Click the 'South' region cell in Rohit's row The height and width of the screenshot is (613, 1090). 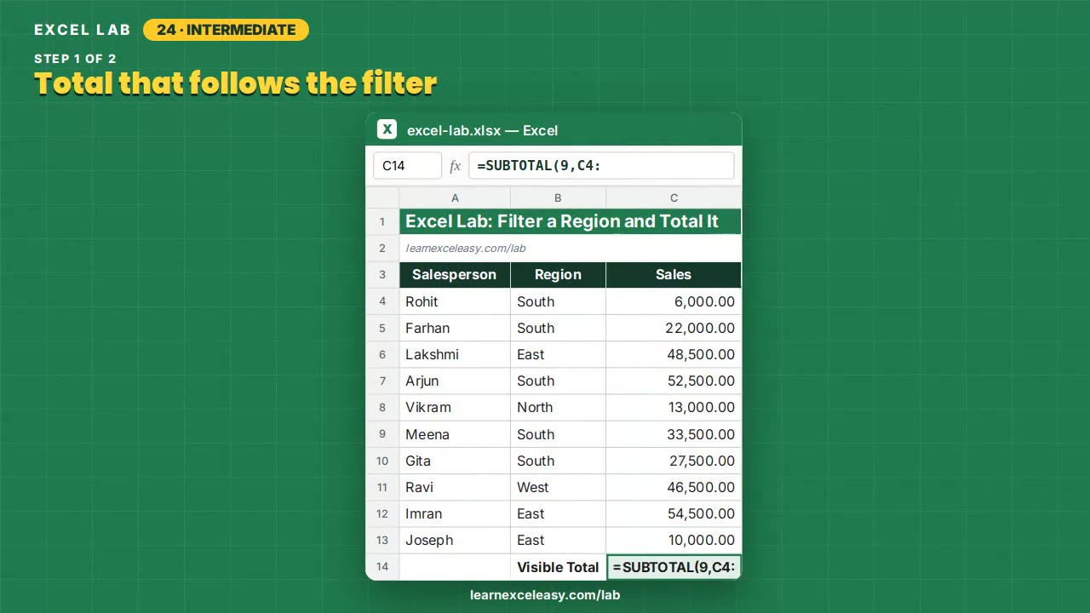point(558,301)
